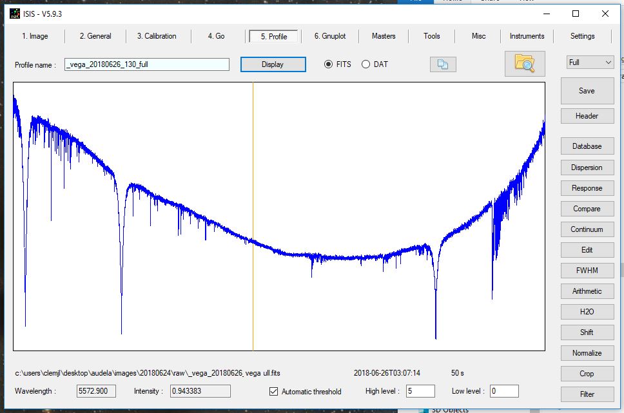
Task: Click the Profile name input field
Action: click(x=147, y=64)
